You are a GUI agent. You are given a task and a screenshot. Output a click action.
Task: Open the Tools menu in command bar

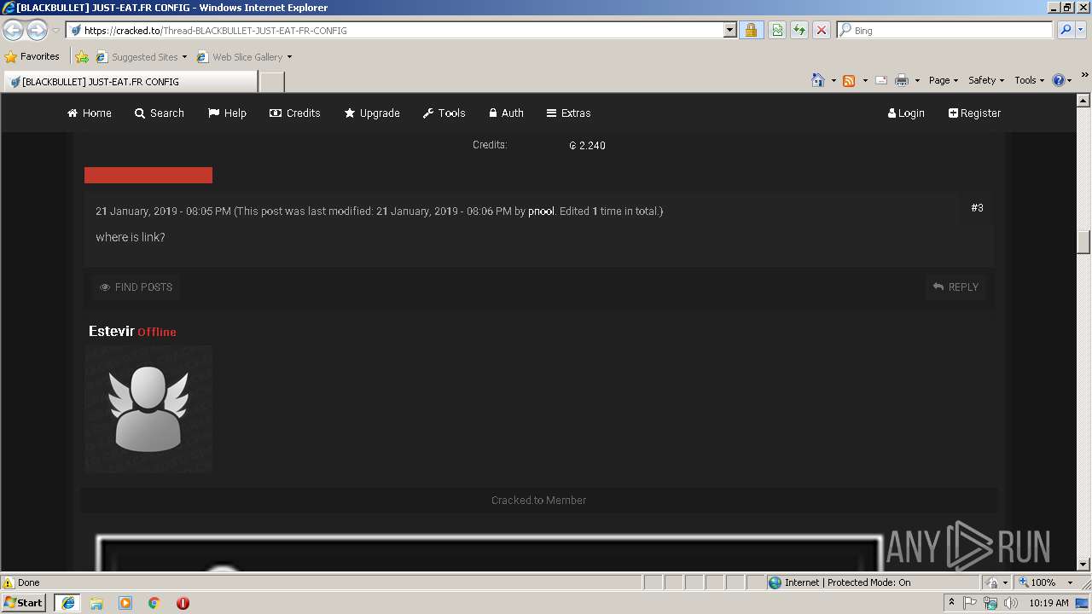pyautogui.click(x=1030, y=80)
